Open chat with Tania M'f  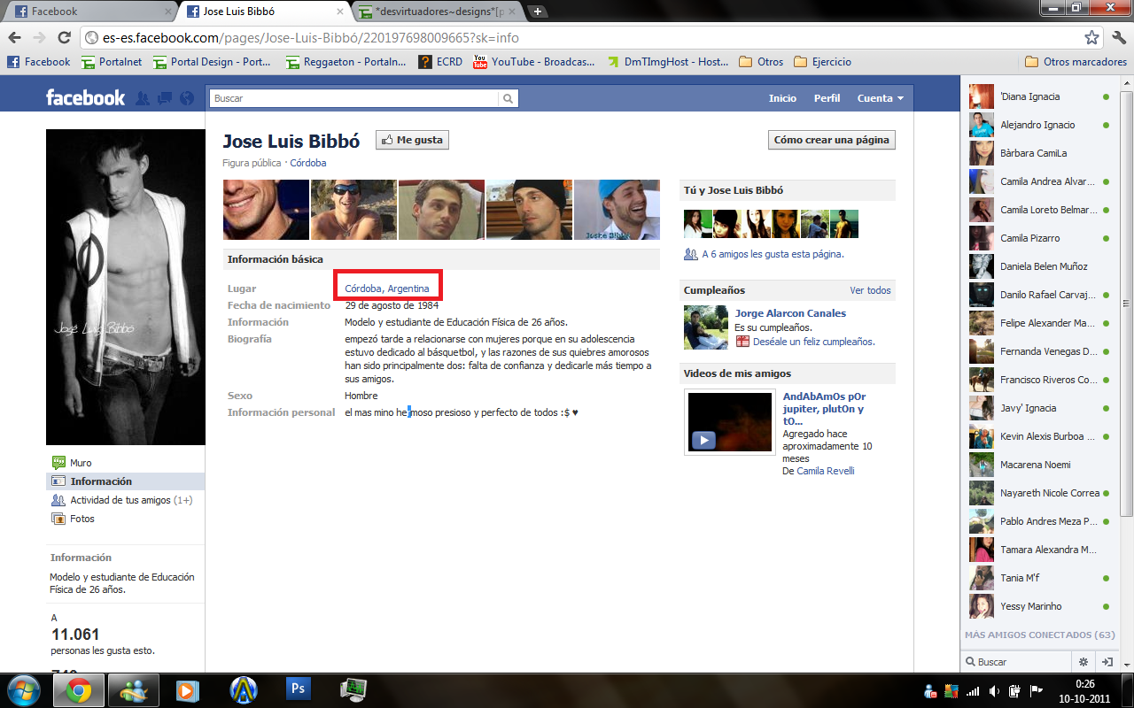click(1039, 578)
